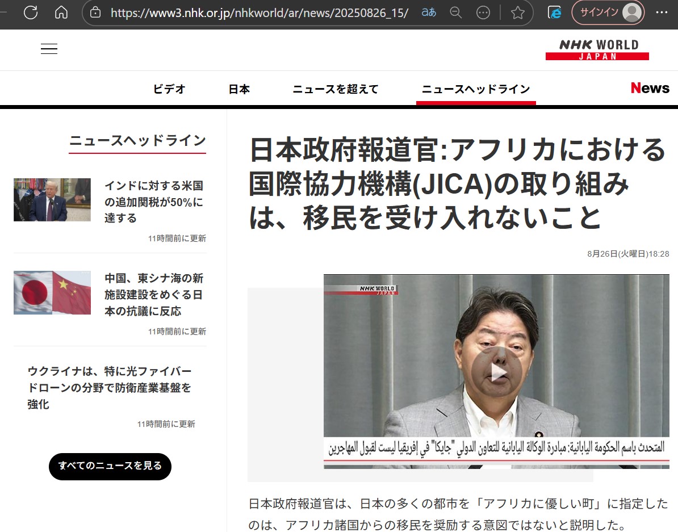Select the address bar URL field
Image resolution: width=678 pixels, height=532 pixels.
(x=260, y=13)
